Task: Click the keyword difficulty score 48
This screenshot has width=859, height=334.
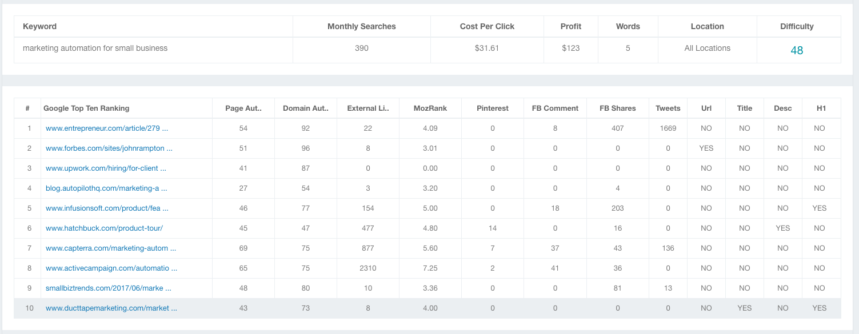Action: tap(797, 50)
